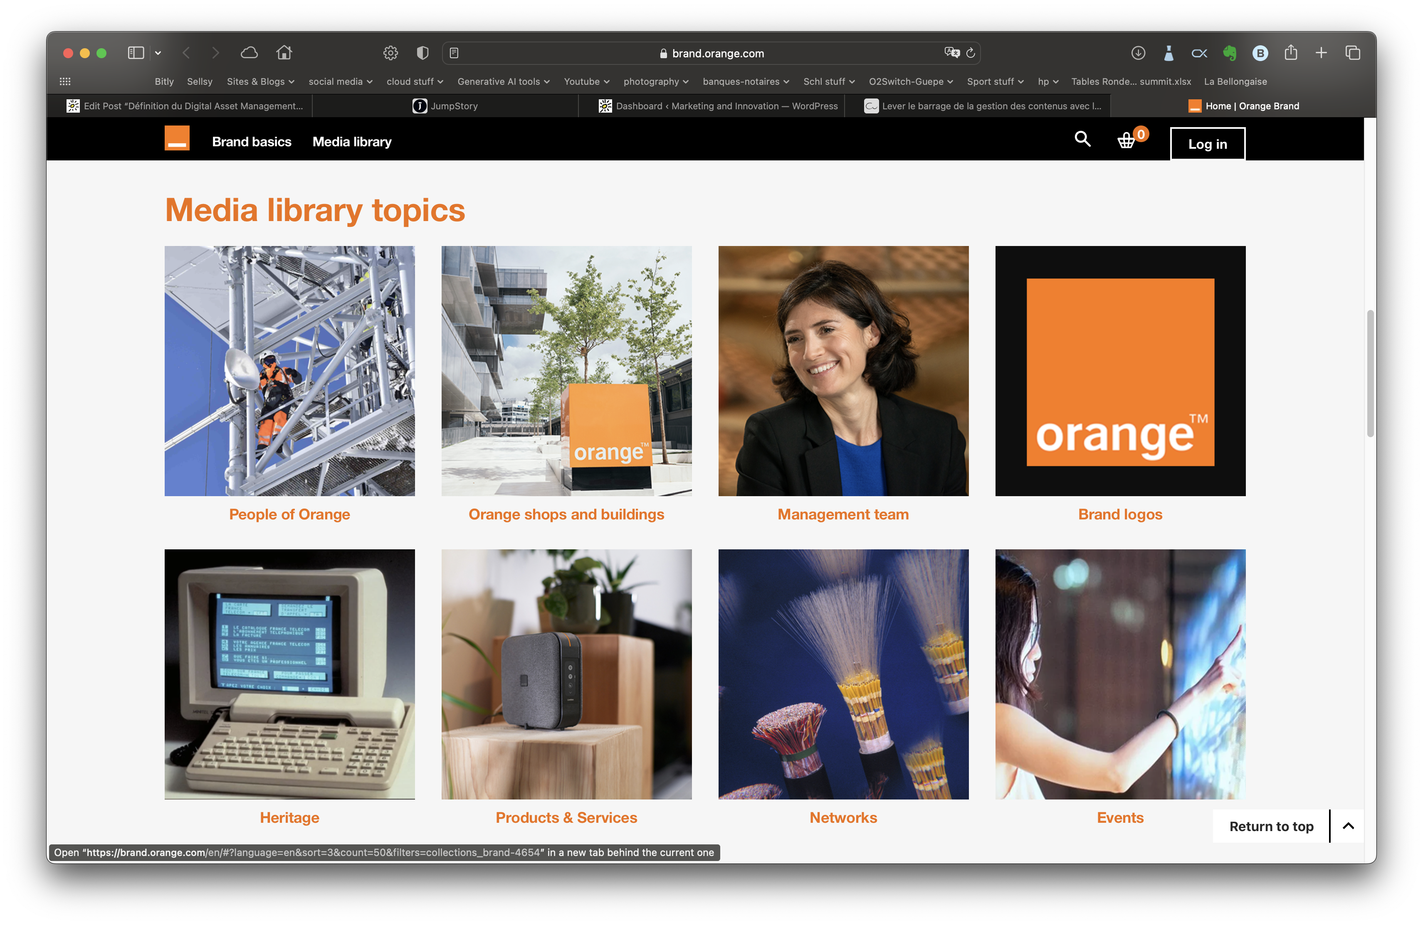Open the Brand basics menu
This screenshot has width=1423, height=925.
(252, 142)
